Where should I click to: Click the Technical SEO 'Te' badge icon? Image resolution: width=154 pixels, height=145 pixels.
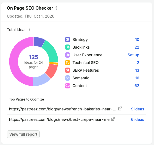[68, 63]
